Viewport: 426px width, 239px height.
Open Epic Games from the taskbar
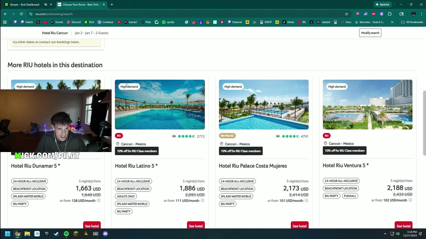[47, 234]
